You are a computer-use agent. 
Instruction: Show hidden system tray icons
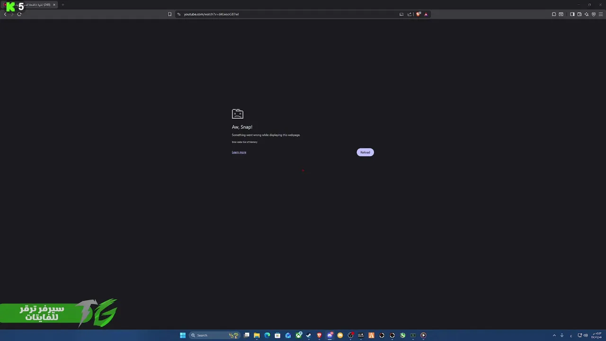(554, 335)
